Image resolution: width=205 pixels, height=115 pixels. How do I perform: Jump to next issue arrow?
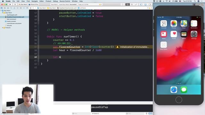152,8
